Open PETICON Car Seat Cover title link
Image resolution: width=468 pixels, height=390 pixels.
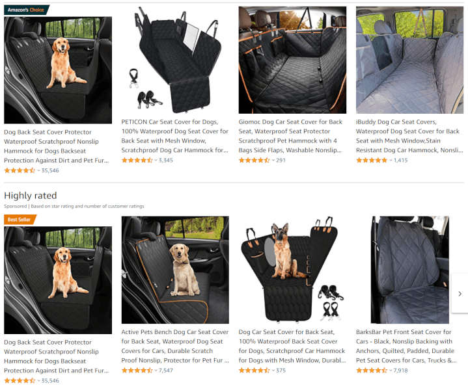(x=175, y=136)
